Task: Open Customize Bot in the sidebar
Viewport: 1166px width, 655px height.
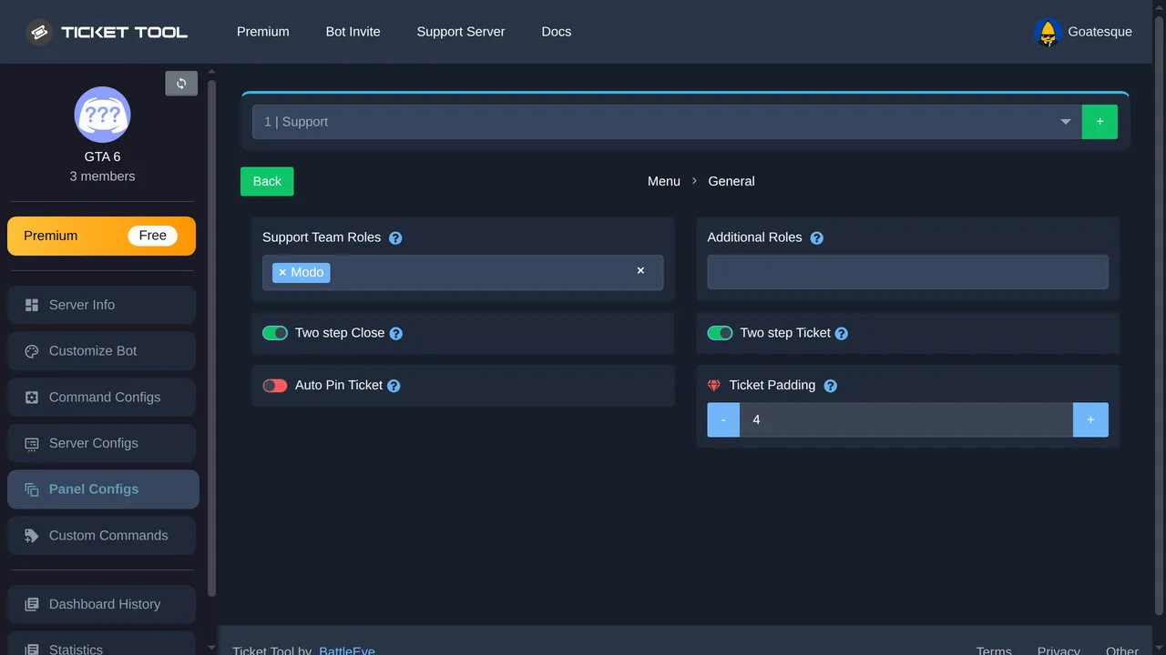Action: [102, 351]
